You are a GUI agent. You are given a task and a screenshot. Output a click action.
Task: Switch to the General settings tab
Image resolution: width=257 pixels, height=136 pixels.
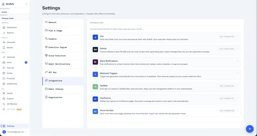[63, 22]
